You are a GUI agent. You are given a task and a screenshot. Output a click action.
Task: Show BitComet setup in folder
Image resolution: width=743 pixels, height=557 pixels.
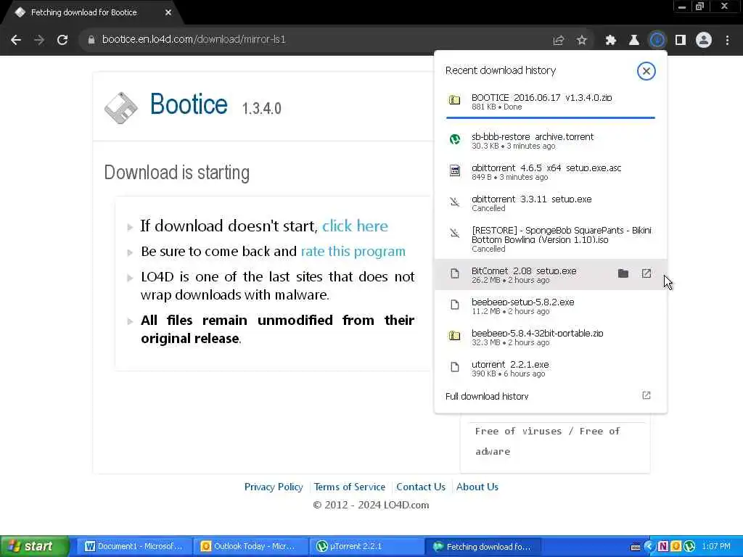click(x=623, y=273)
